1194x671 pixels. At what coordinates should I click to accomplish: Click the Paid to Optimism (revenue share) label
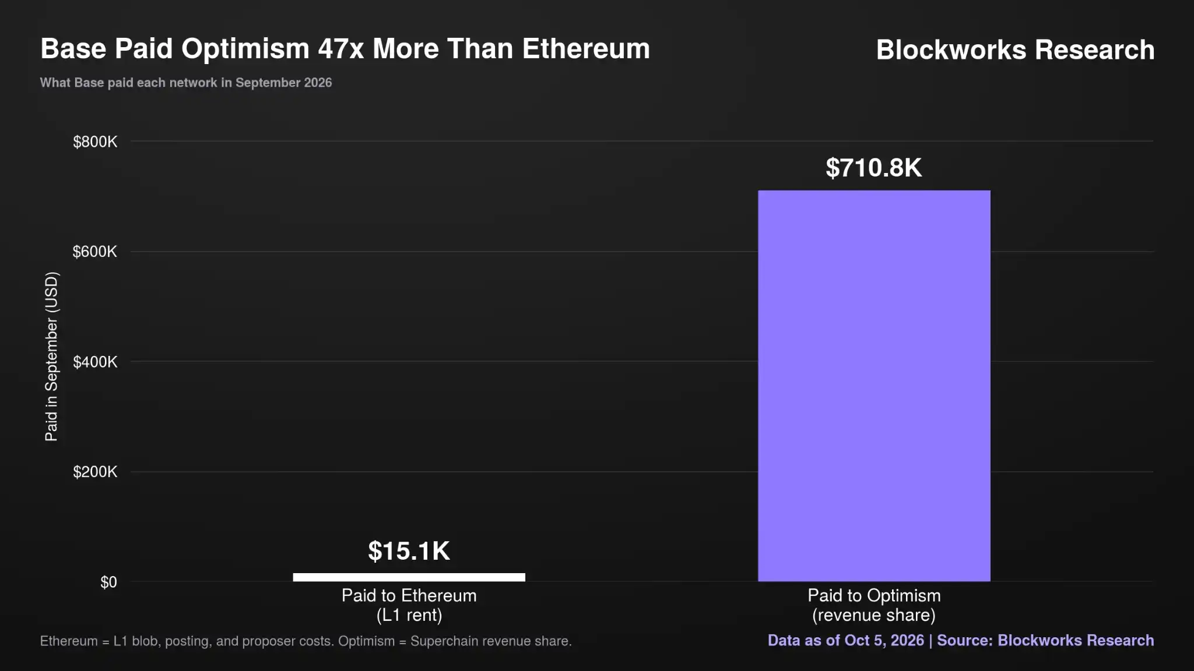874,605
